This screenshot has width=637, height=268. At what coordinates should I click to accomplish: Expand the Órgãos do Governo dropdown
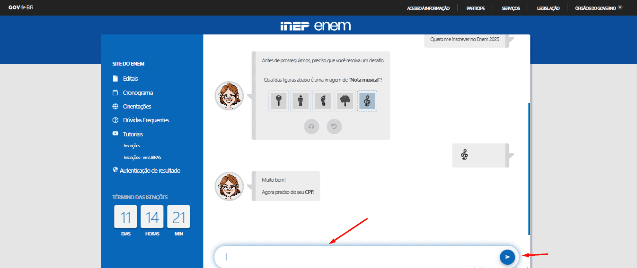[x=598, y=8]
